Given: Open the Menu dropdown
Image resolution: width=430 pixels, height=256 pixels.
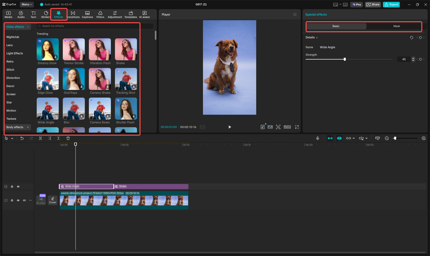Looking at the screenshot, I should point(26,4).
